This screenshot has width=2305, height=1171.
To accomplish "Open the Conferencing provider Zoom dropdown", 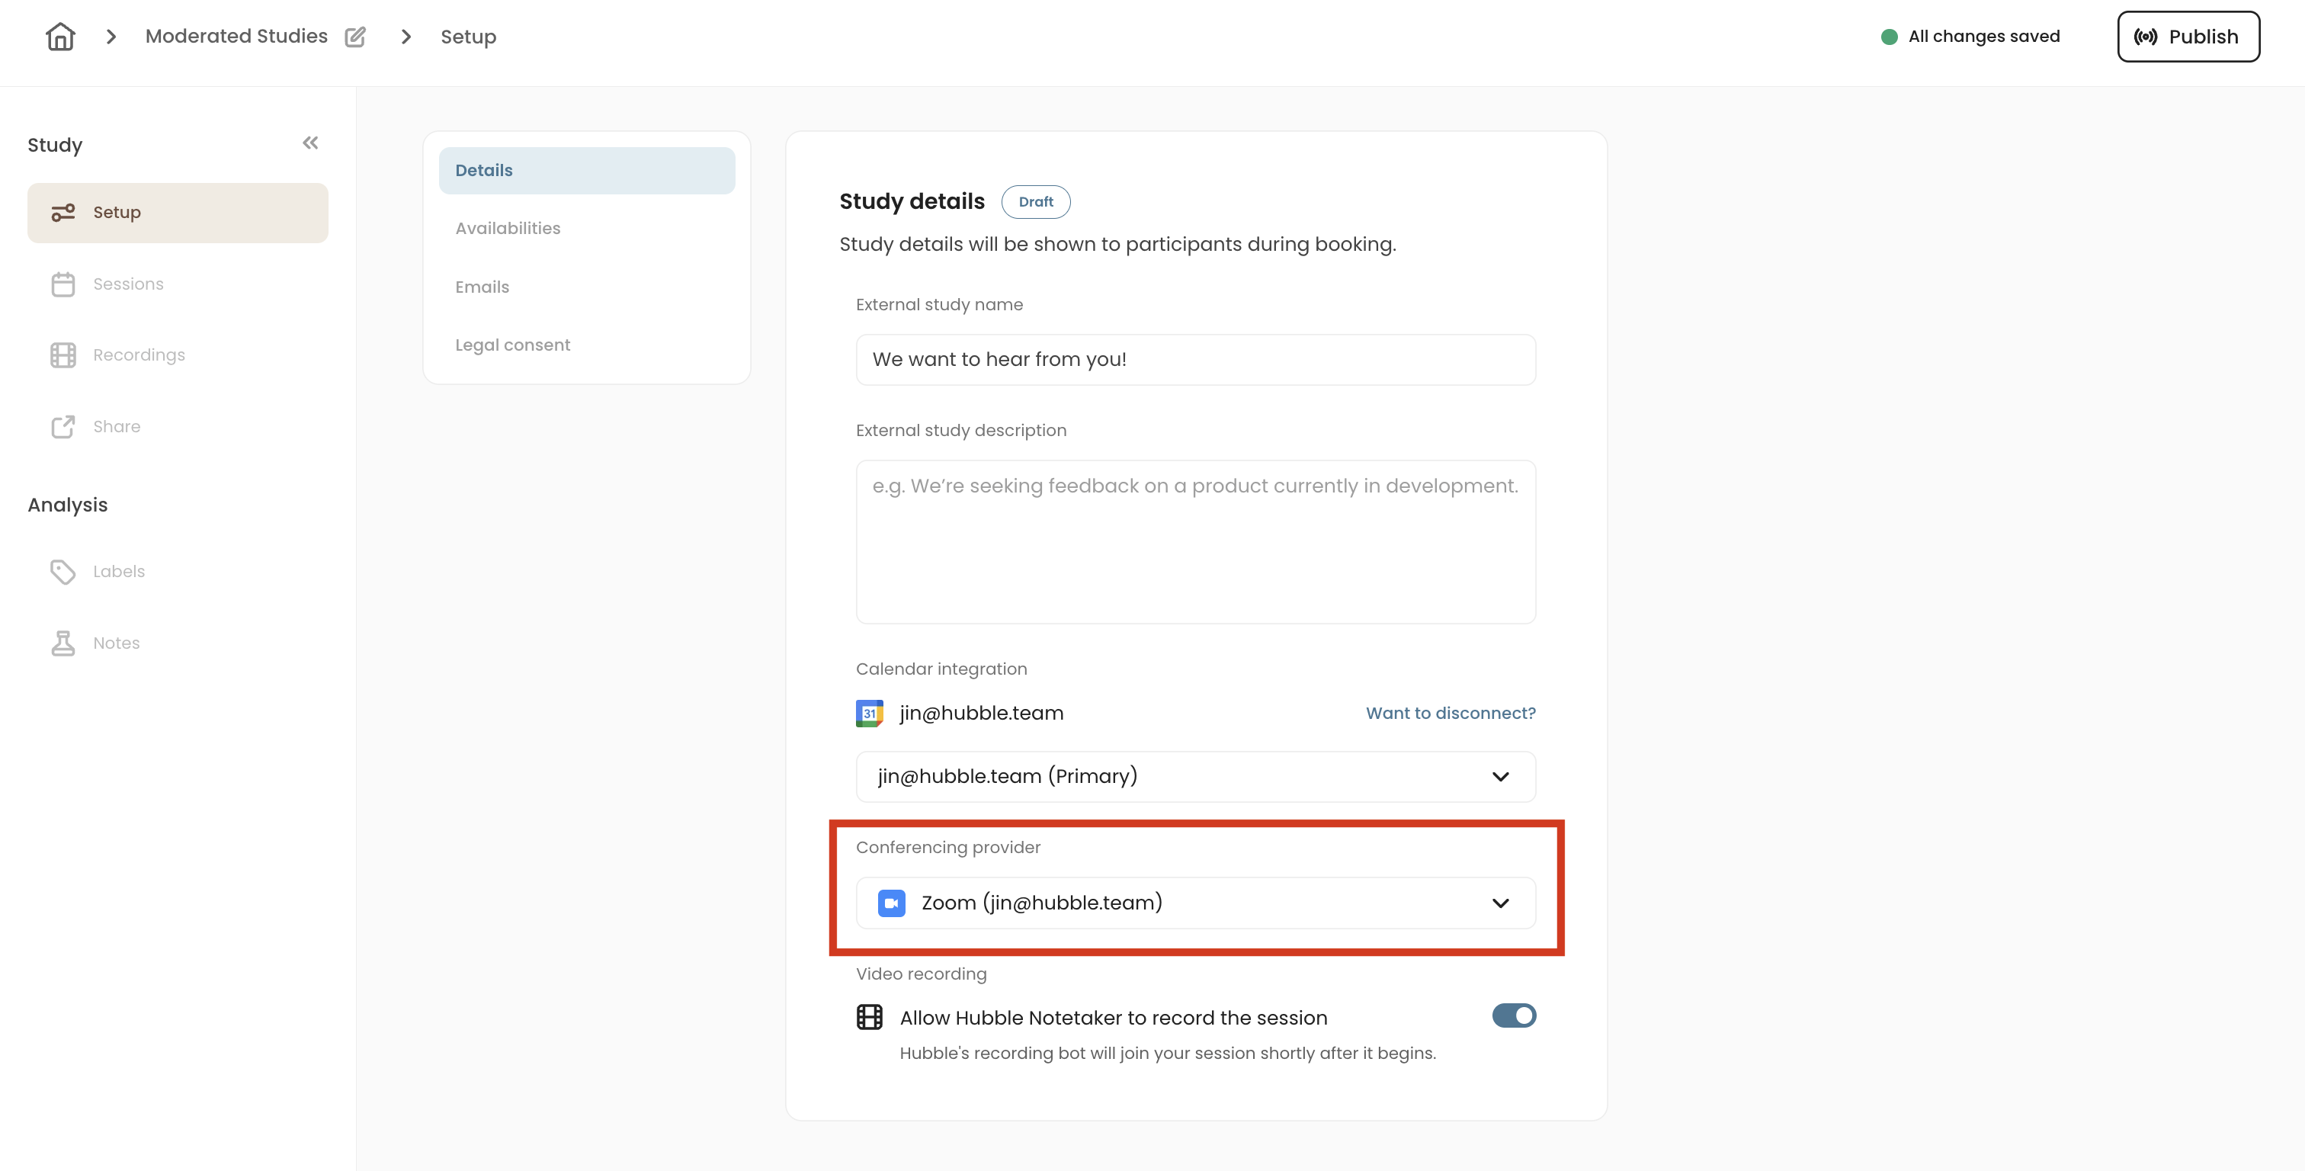I will pyautogui.click(x=1195, y=903).
